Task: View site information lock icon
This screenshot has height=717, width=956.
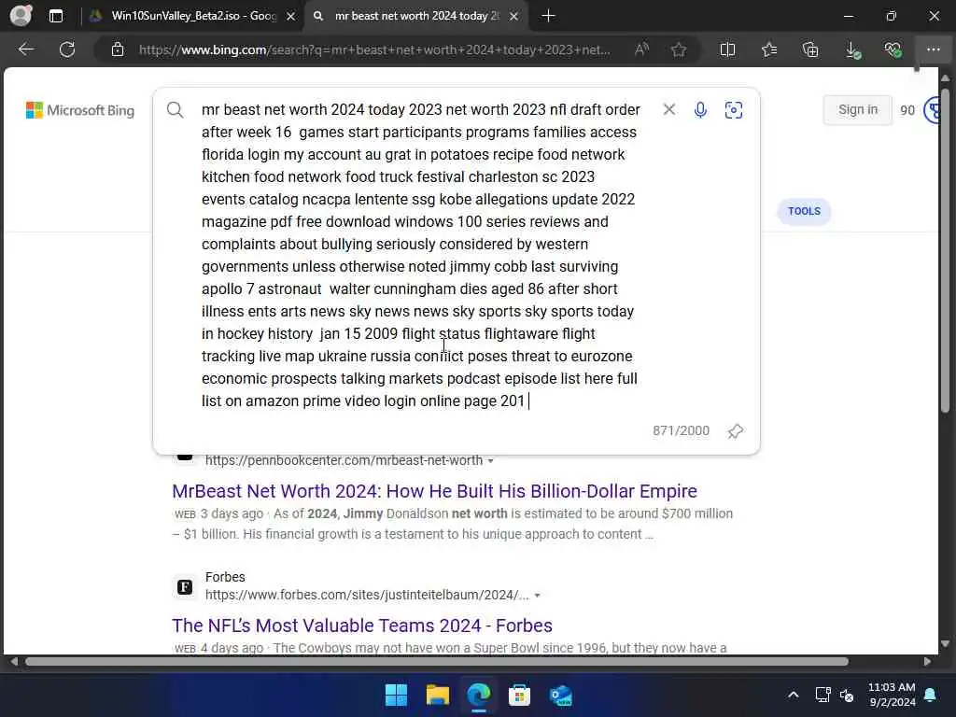Action: (118, 49)
